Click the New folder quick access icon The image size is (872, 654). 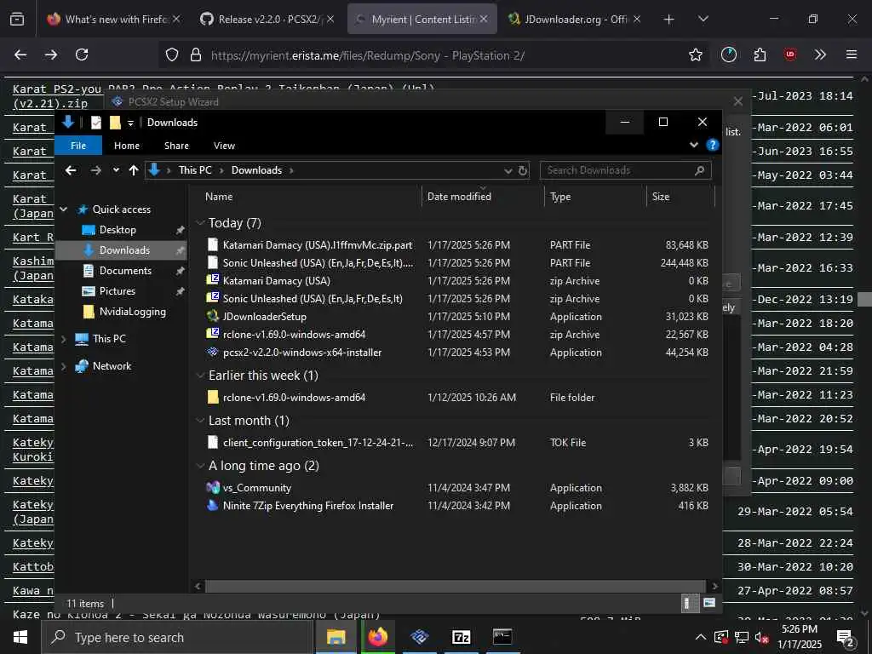115,123
